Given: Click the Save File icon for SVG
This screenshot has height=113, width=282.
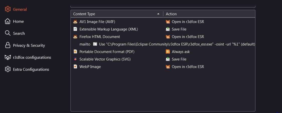Looking at the screenshot, I should (x=168, y=59).
